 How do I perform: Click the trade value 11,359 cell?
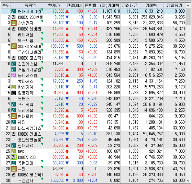pos(132,11)
